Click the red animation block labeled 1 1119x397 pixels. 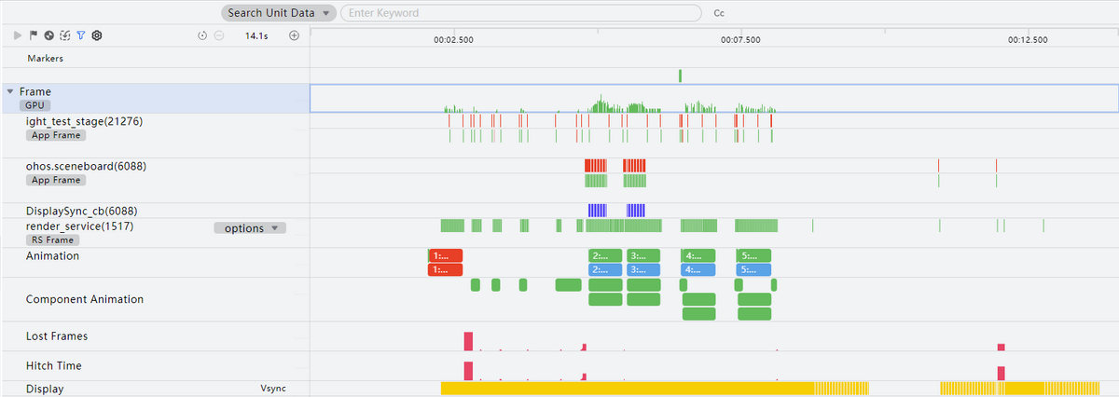pos(445,255)
